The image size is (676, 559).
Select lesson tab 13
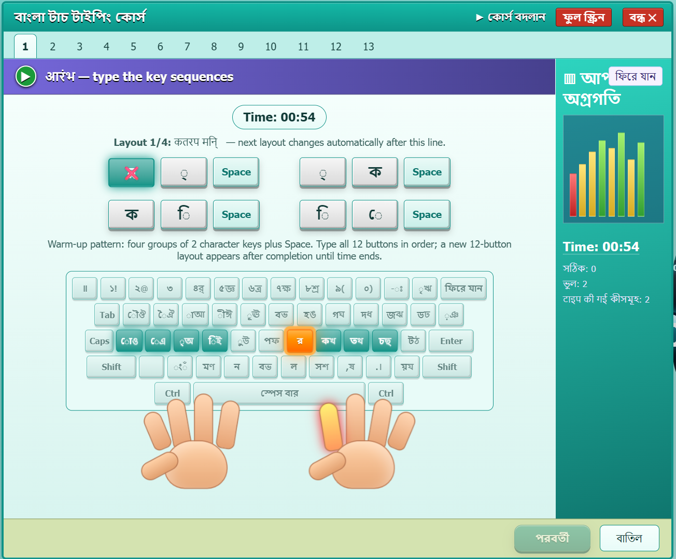point(369,47)
